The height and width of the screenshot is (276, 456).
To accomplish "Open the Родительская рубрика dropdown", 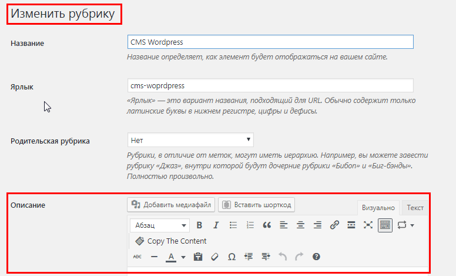I will click(190, 140).
